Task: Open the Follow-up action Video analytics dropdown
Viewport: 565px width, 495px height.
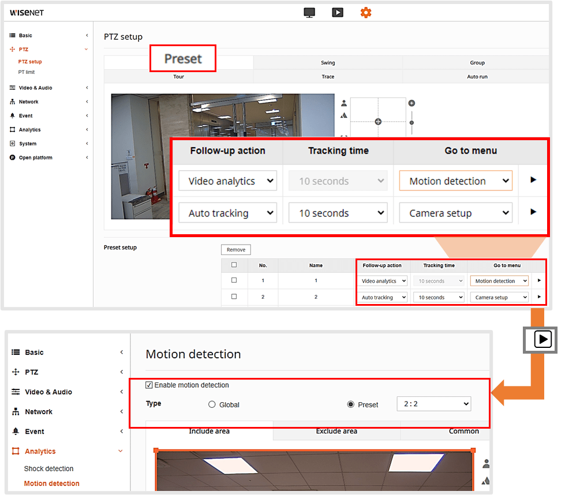Action: point(227,181)
